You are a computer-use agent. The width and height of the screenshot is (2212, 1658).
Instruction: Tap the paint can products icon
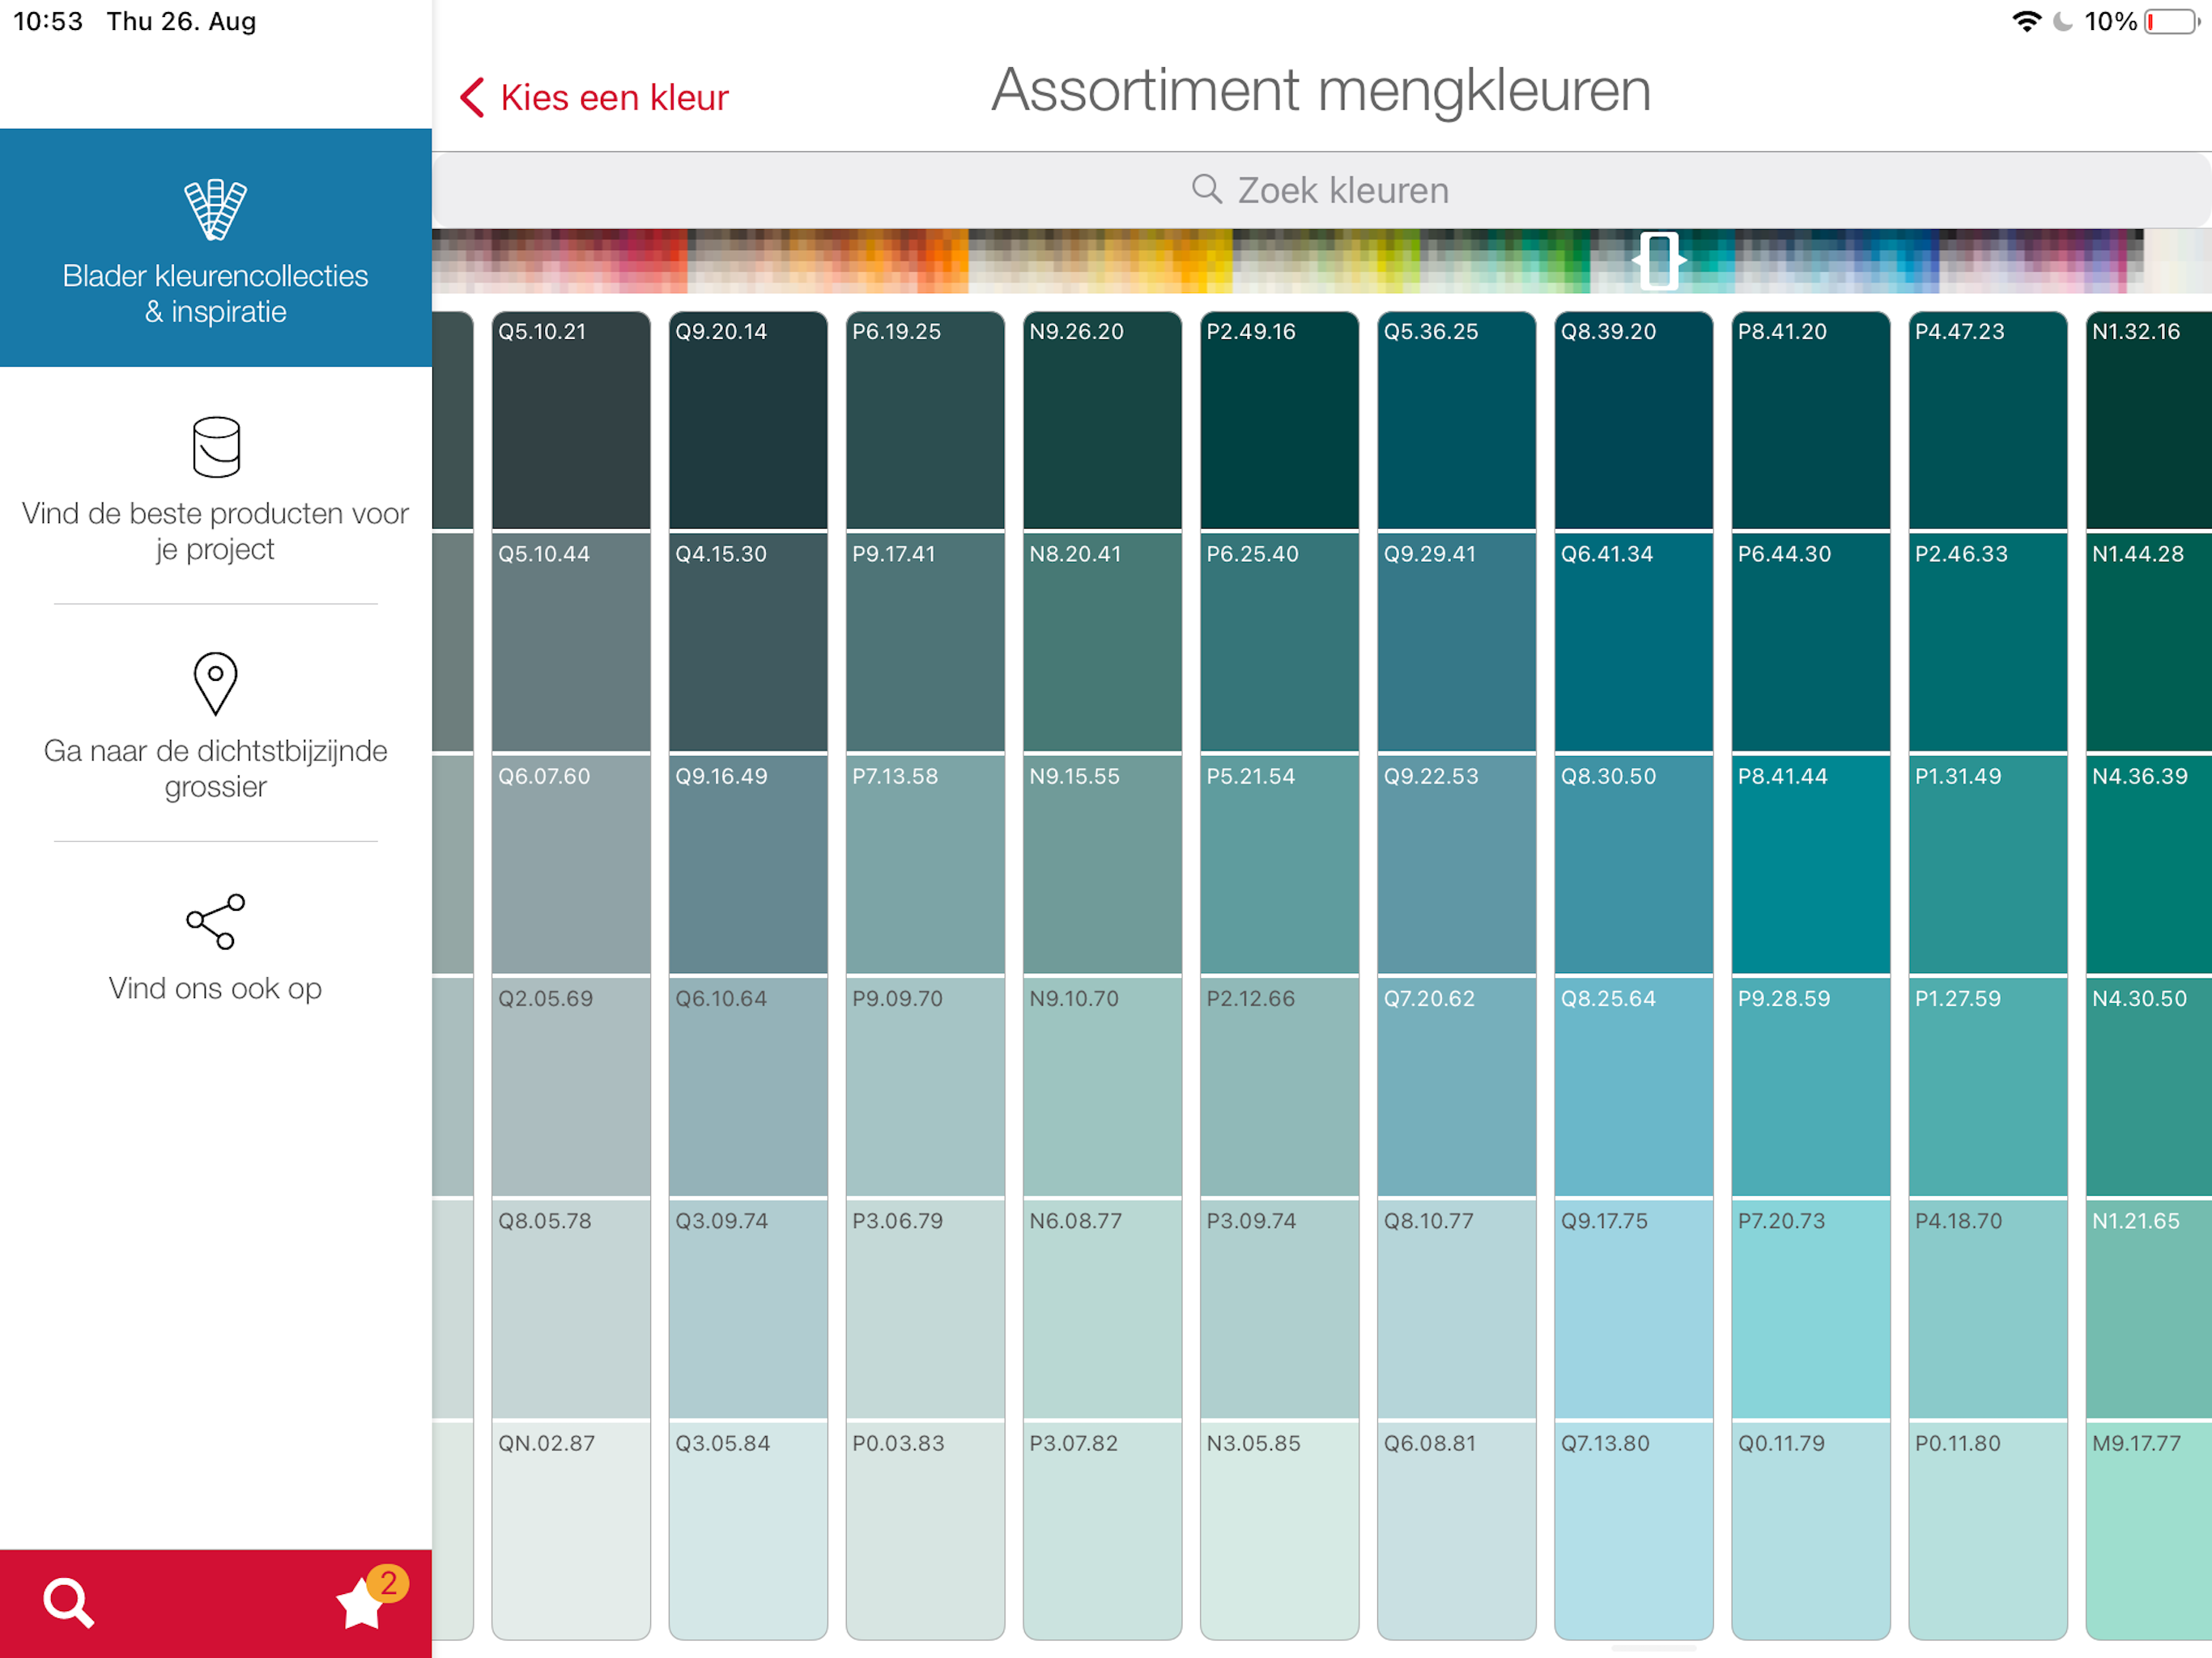215,446
